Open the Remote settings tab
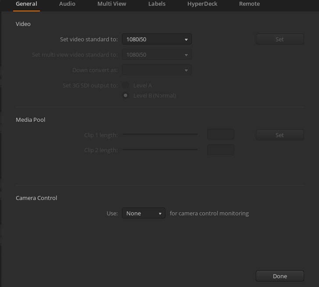The image size is (319, 287). tap(249, 4)
